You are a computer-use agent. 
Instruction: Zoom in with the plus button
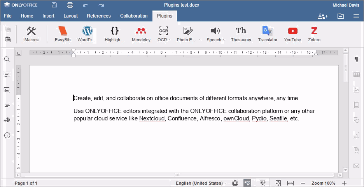pos(345,183)
